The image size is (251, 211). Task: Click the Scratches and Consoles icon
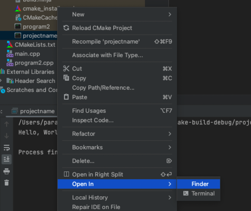[2, 90]
